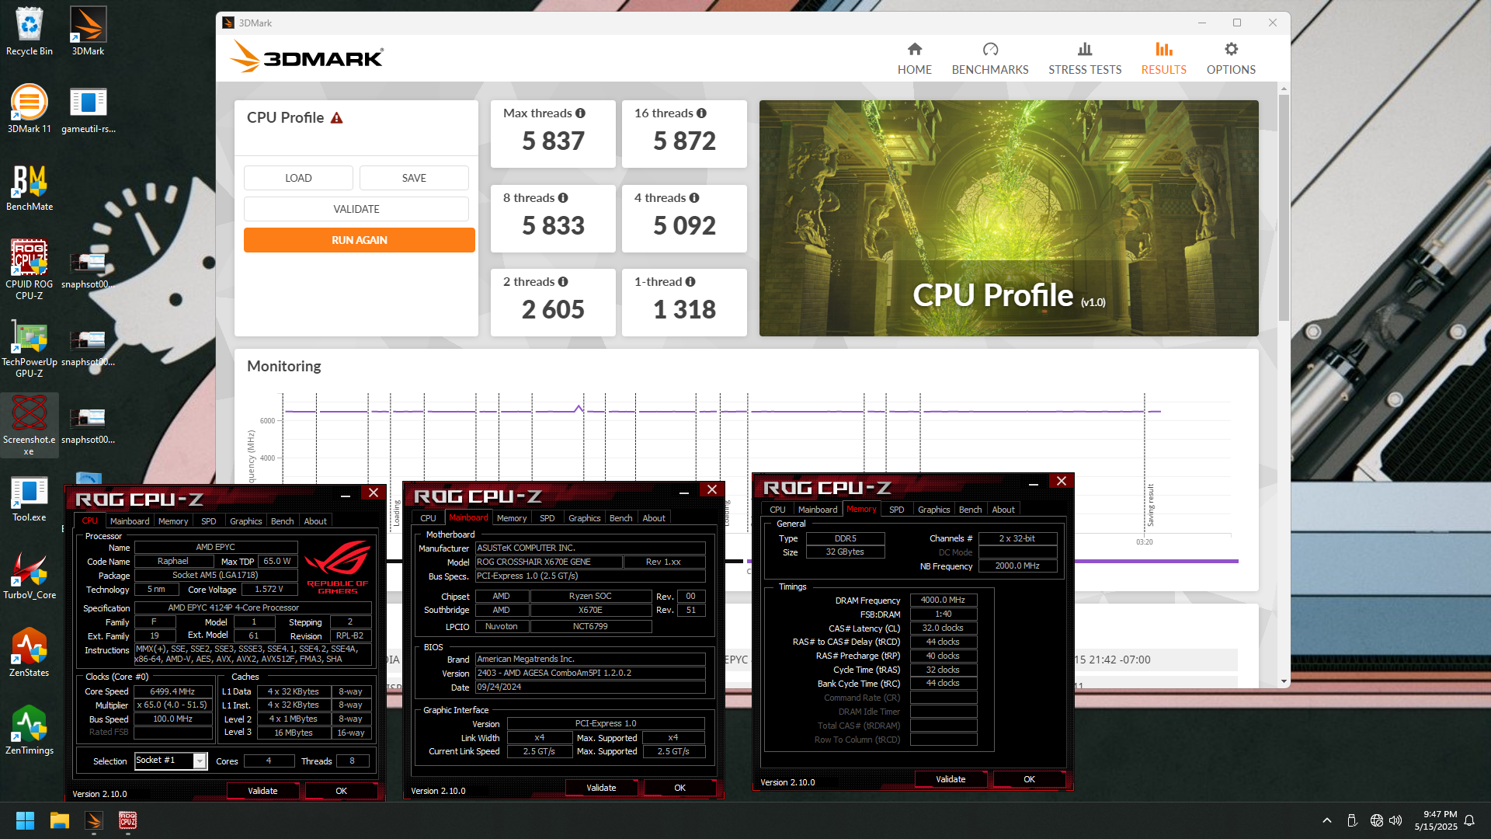
Task: Switch to Mainboard tab in left CPU-Z window
Action: click(x=130, y=521)
